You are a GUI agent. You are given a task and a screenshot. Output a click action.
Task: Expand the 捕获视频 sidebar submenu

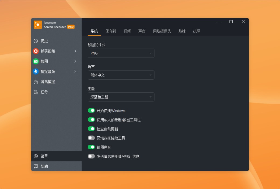click(x=75, y=51)
